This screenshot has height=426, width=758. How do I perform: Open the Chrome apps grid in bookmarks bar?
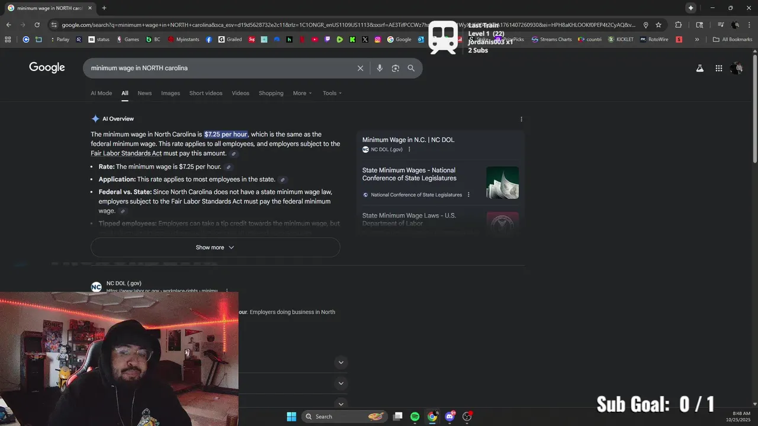pyautogui.click(x=8, y=40)
